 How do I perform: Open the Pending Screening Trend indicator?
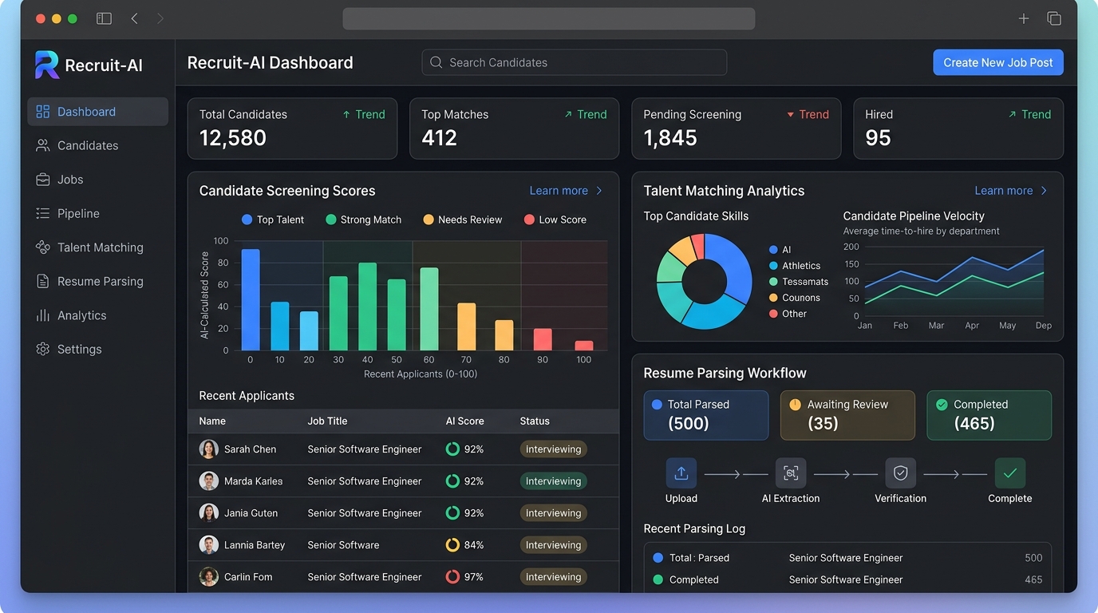[x=808, y=114]
